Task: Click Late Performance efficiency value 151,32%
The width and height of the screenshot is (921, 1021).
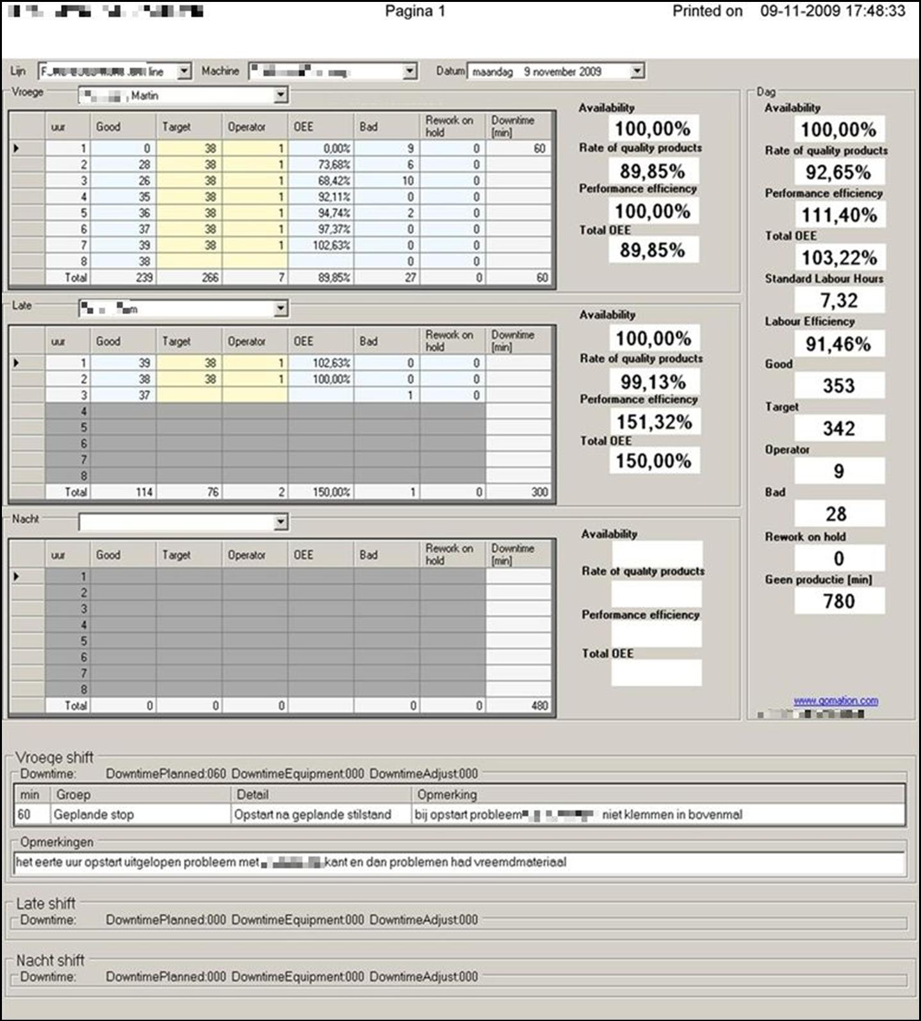Action: 655,422
